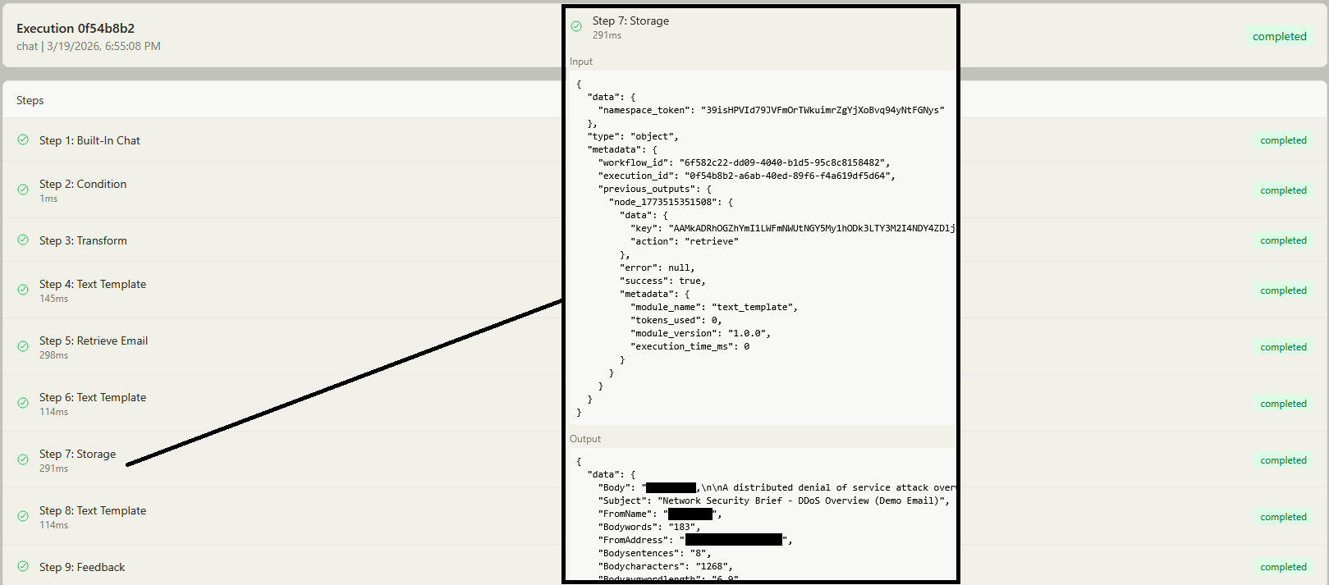Click the execution-level completed badge at top
Image resolution: width=1329 pixels, height=585 pixels.
click(1279, 36)
